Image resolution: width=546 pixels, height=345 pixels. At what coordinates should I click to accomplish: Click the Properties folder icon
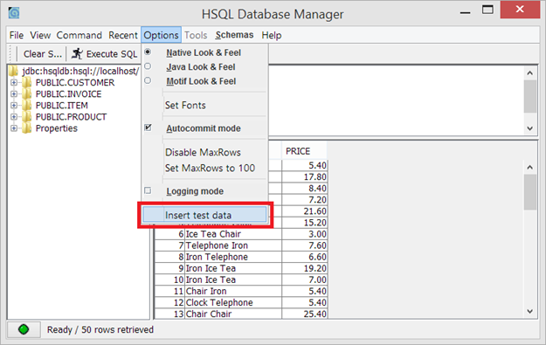coord(27,128)
